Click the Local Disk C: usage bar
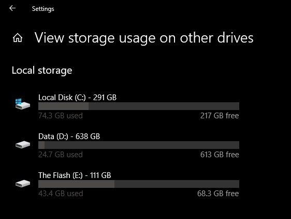This screenshot has width=291, height=219. 139,106
